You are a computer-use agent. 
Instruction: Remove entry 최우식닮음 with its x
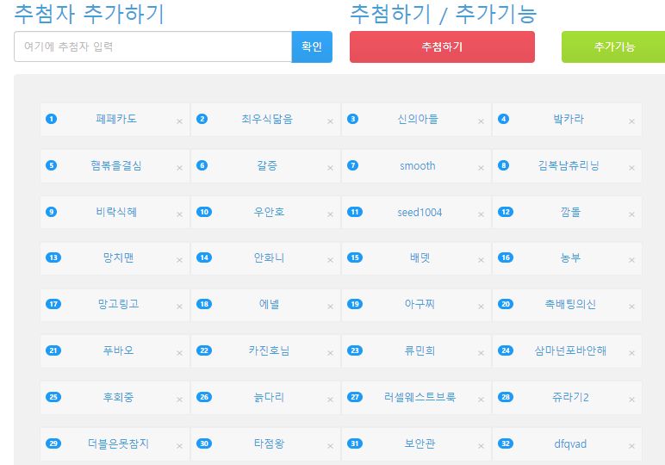[x=330, y=121]
